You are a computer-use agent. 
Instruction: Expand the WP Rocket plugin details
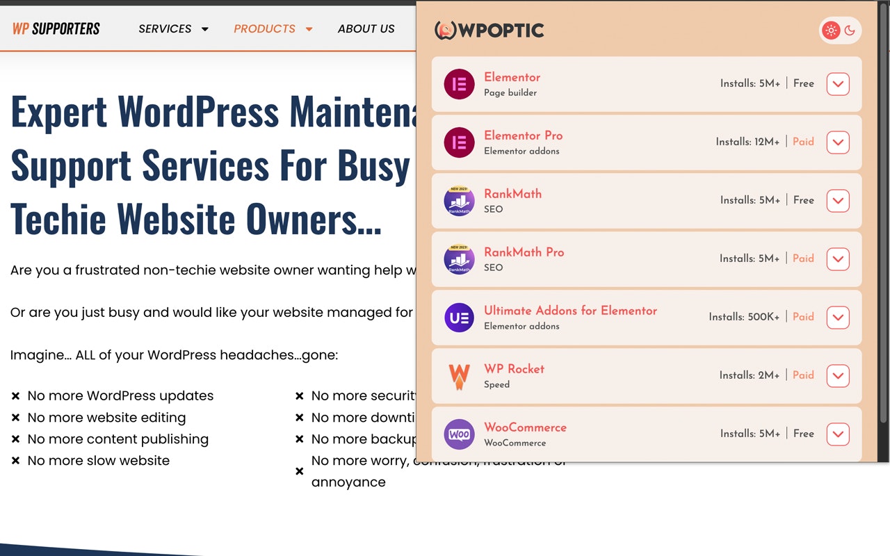838,376
